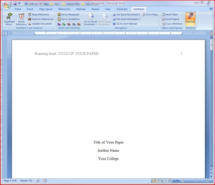Open Go to User Manual
The image size is (215, 185).
tap(125, 24)
